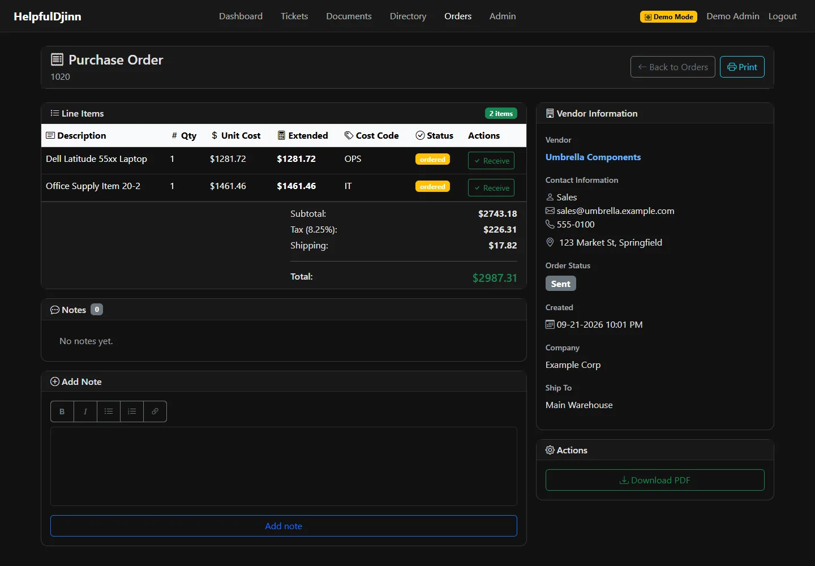Open the Demo Admin profile

(x=733, y=16)
